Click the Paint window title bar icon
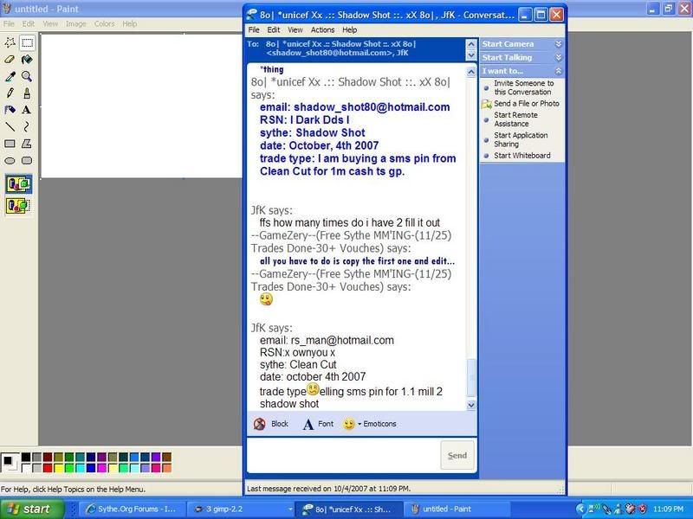Viewport: 693px width, 519px height. [7, 9]
